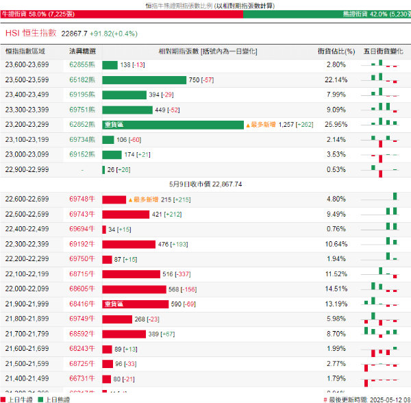
Task: Click the 25.95% outstanding share value
Action: [x=336, y=125]
